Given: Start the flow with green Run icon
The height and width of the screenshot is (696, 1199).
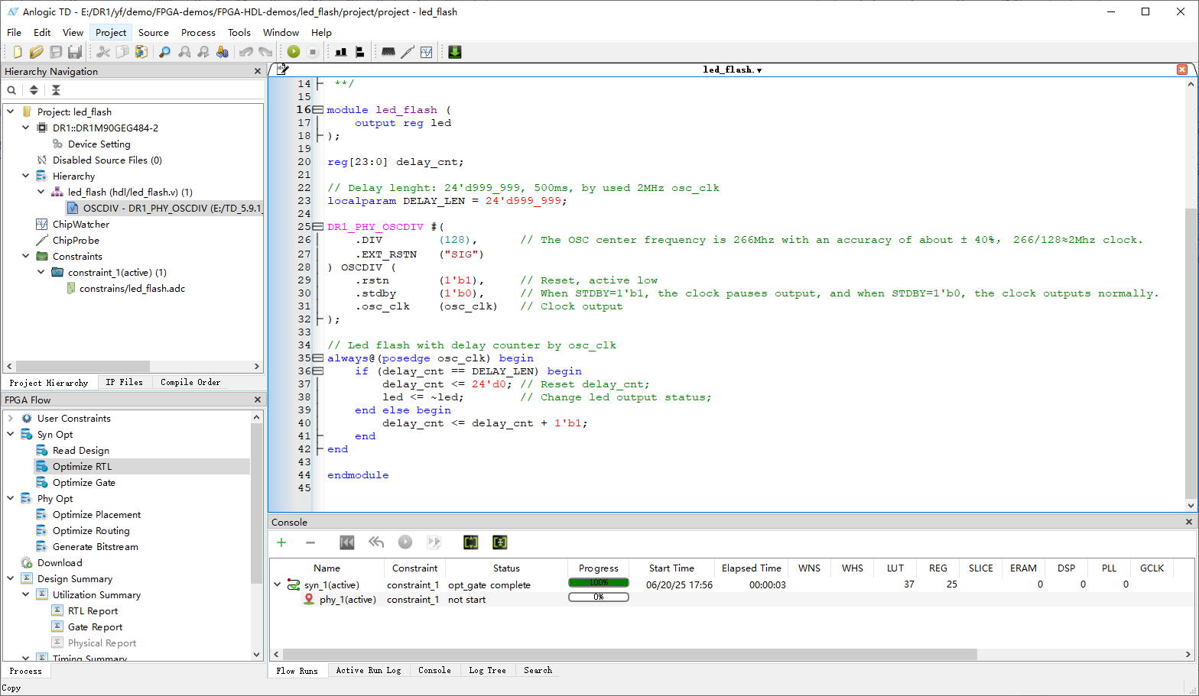Looking at the screenshot, I should click(x=294, y=52).
